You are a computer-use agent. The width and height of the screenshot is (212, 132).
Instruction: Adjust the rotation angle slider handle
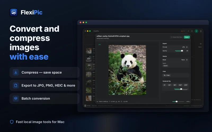pyautogui.click(x=181, y=89)
